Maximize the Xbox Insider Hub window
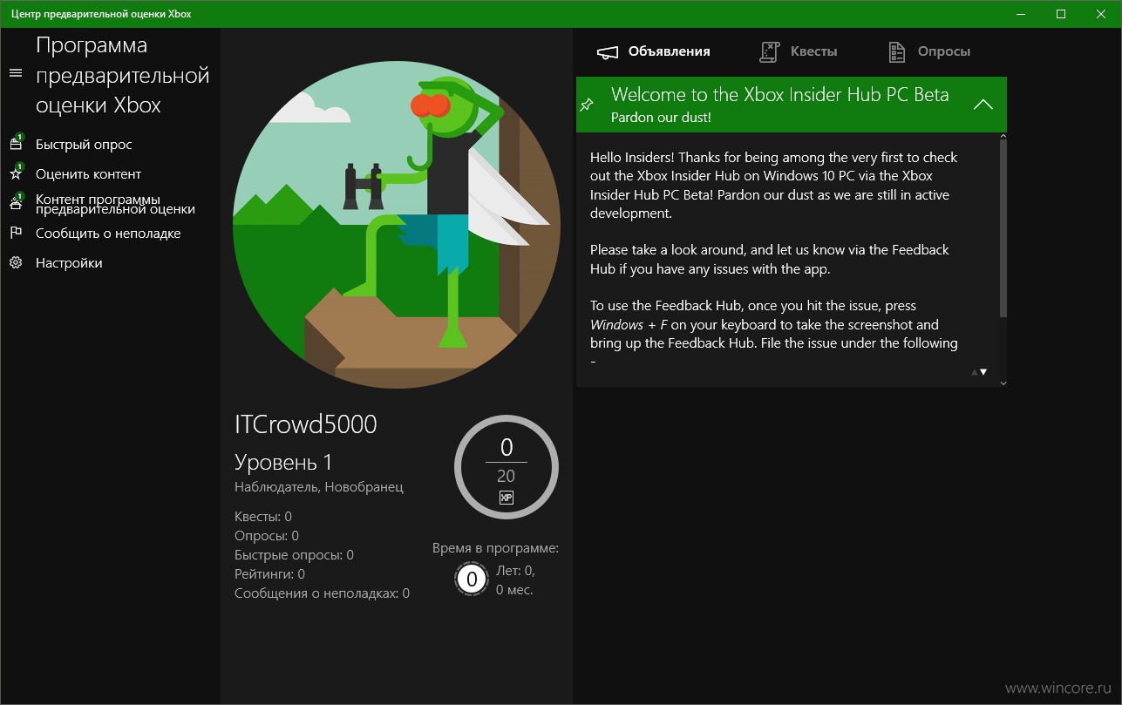1122x705 pixels. coord(1061,13)
